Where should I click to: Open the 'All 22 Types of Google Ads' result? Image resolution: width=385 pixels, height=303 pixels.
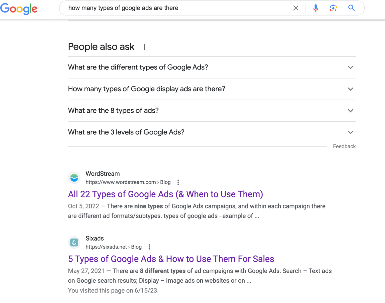point(165,194)
